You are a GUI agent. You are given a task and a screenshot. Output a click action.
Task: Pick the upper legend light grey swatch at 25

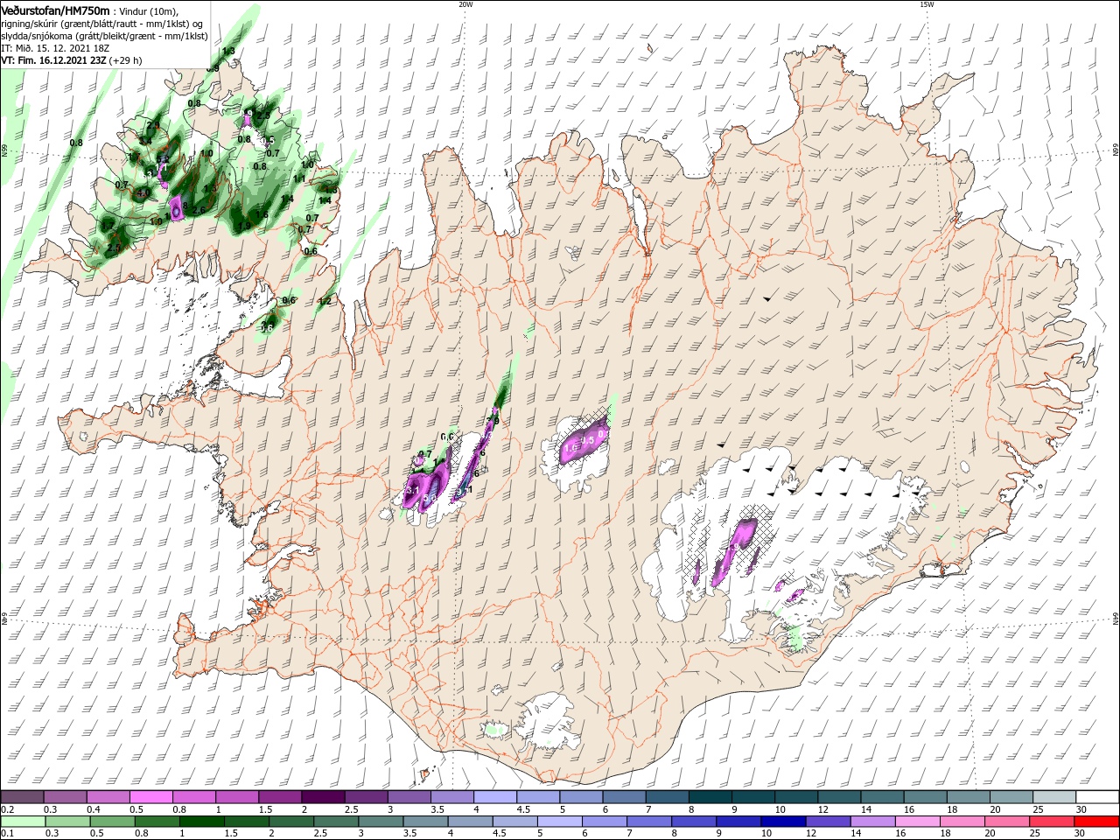[x=1053, y=797]
